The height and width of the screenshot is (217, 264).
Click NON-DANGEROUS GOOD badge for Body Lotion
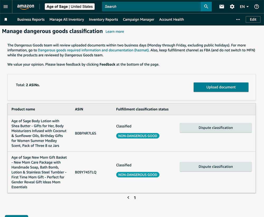point(138,136)
